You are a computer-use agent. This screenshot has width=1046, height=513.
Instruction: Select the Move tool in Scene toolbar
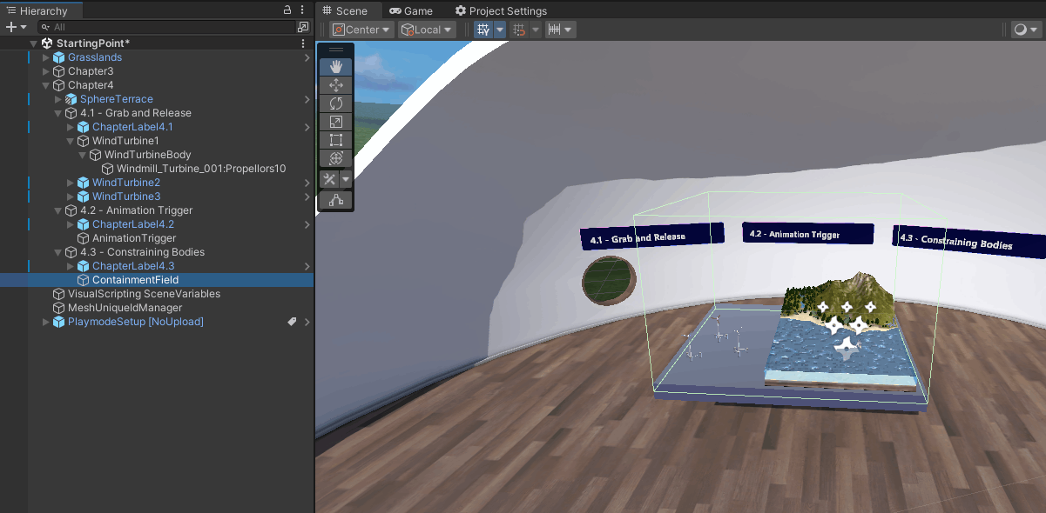(335, 85)
